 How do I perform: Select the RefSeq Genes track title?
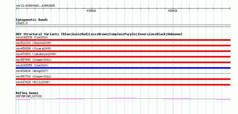27,93
